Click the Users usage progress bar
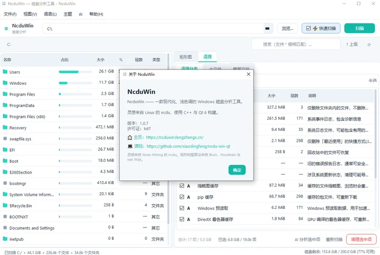Screen dimensions: 380x255 pyautogui.click(x=76, y=72)
